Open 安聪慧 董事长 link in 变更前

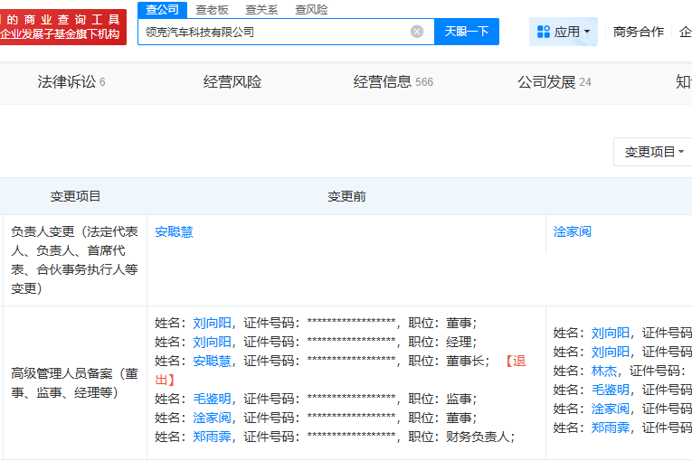click(212, 361)
